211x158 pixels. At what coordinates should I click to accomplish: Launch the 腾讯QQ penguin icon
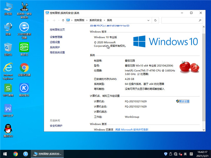click(x=8, y=131)
